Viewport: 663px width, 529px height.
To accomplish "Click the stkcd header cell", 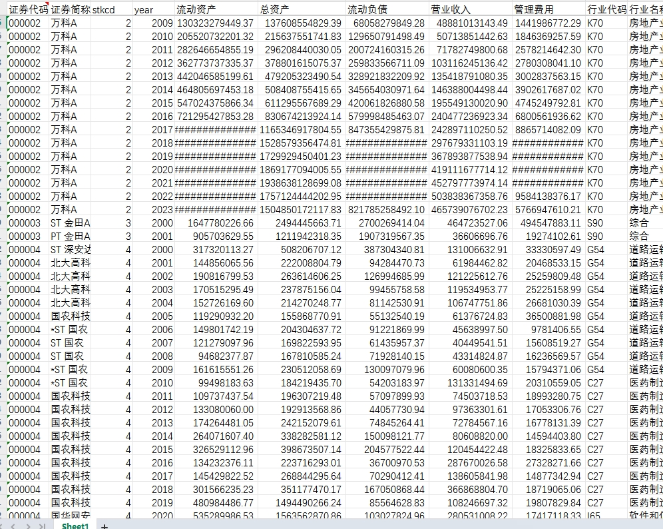I will pos(112,10).
